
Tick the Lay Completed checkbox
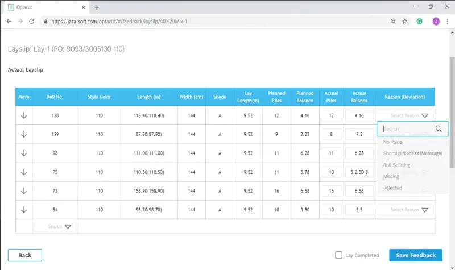pyautogui.click(x=338, y=255)
